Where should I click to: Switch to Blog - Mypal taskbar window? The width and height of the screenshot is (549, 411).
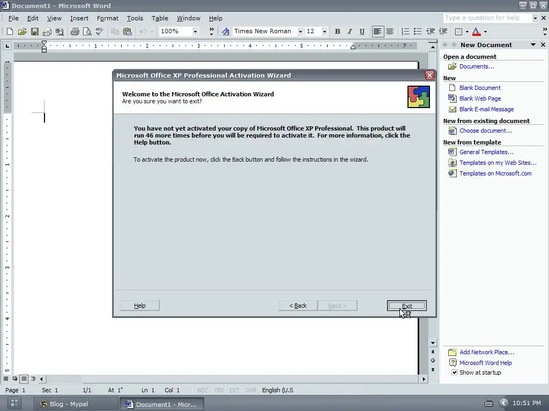coord(76,404)
